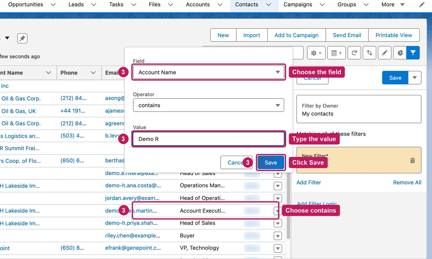Screen dimensions: 432x259
Task: Click the Value field containing Demo R
Action: pyautogui.click(x=209, y=139)
